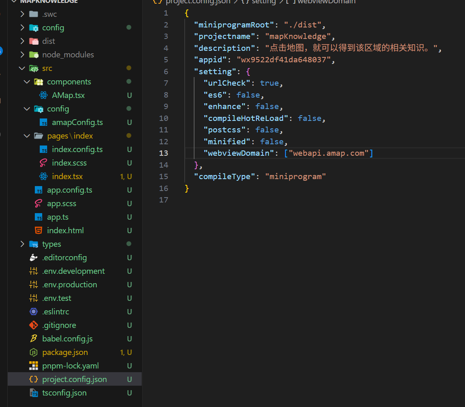465x407 pixels.
Task: Click the settings icon of .env.test
Action: click(34, 298)
